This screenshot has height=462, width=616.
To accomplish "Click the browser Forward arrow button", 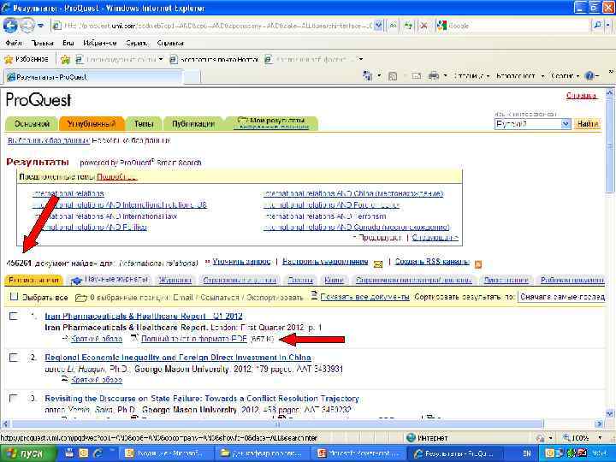I will click(x=27, y=26).
